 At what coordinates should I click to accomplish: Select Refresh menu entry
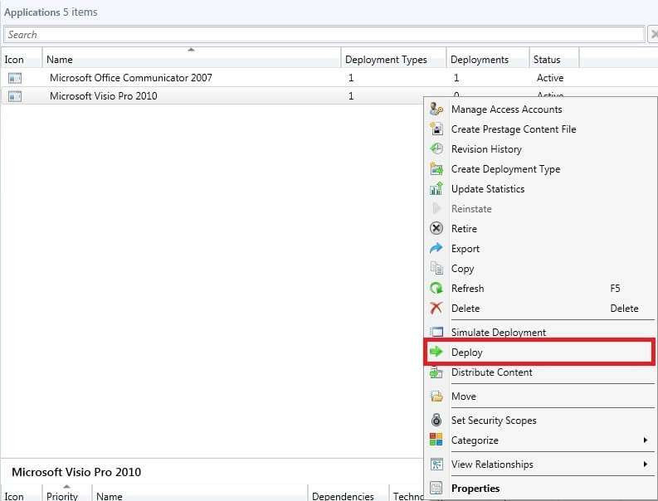point(540,289)
